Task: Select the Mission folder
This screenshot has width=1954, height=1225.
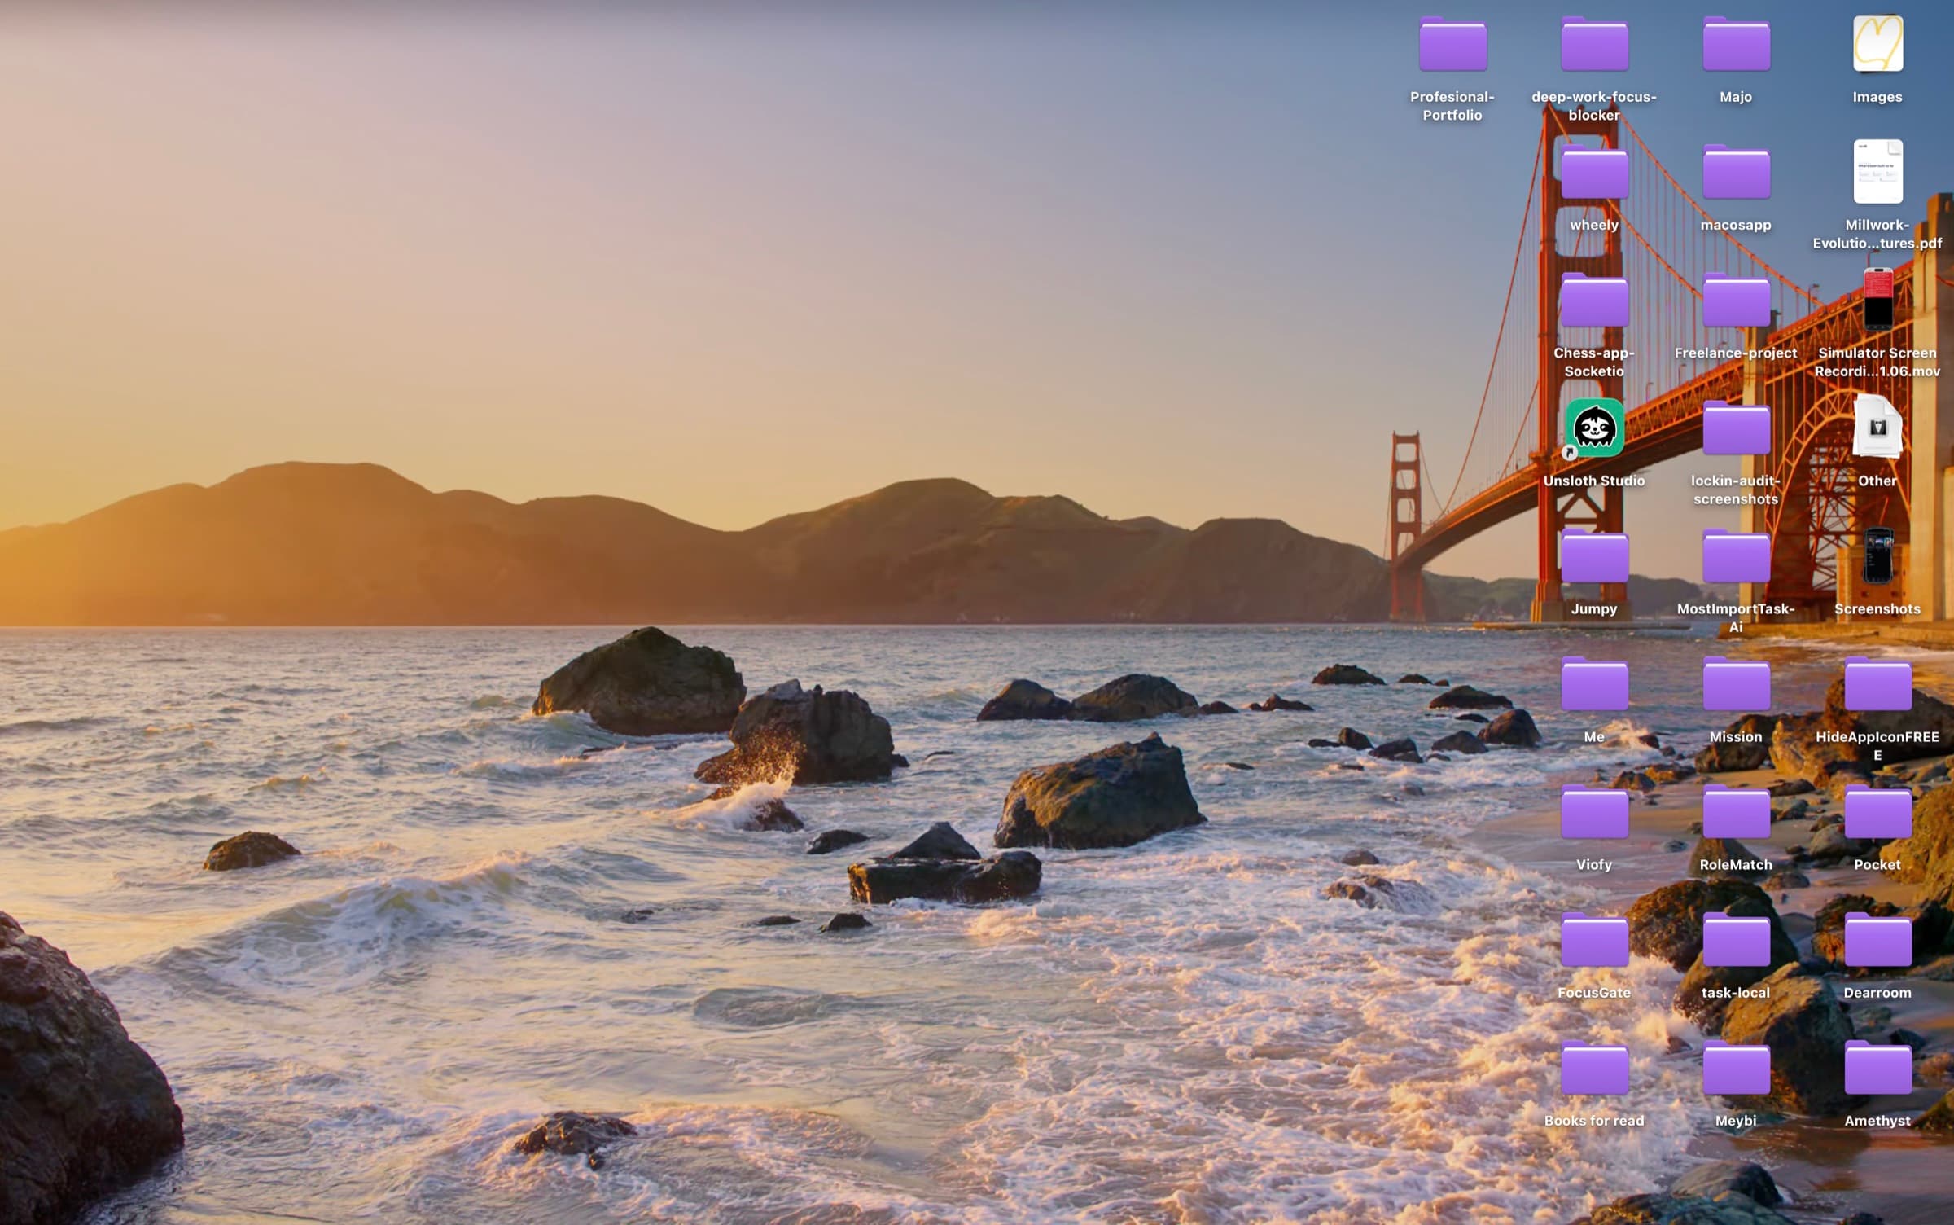Action: 1736,684
